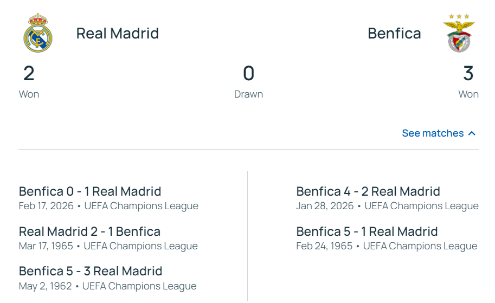Open the Benfica 0 - 1 Real Madrid match
Screen dimensions: 495x303
click(90, 191)
